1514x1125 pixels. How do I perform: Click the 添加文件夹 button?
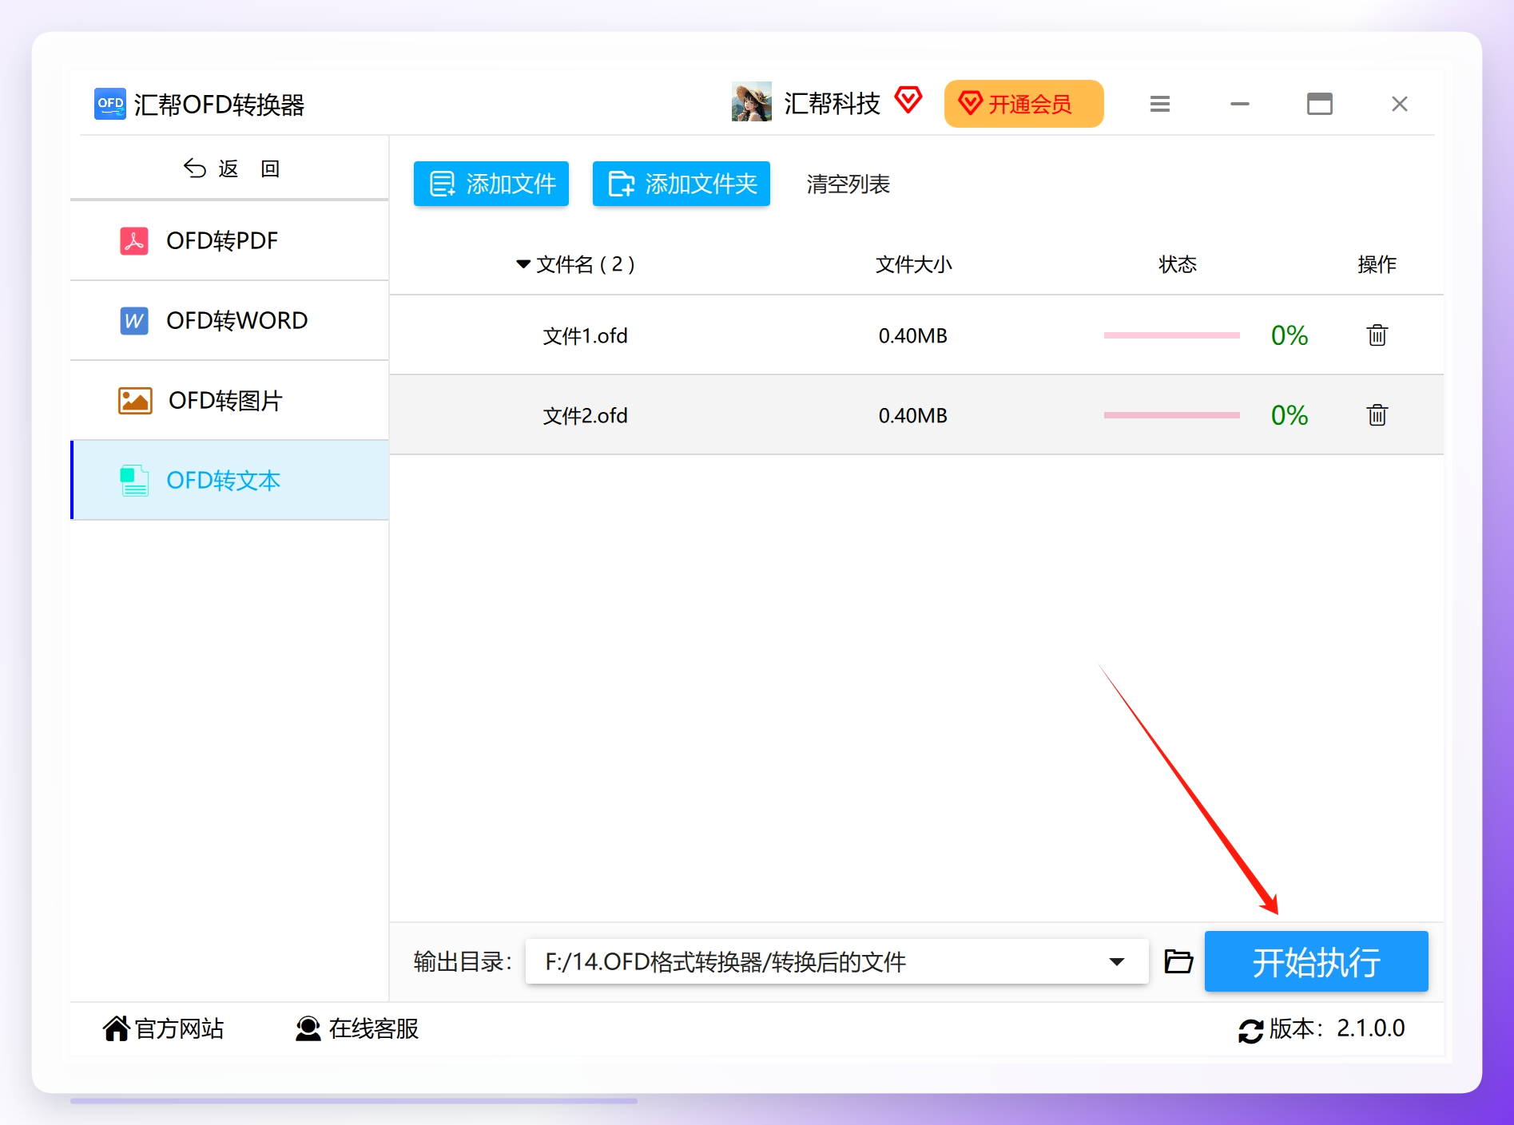681,184
